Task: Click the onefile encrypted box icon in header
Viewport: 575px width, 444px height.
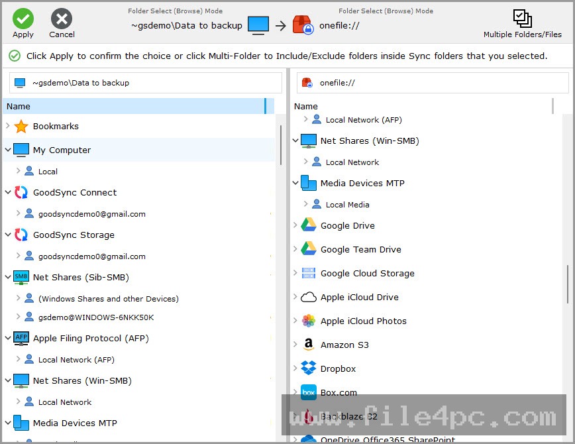Action: click(303, 25)
